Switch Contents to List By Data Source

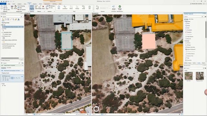pos(5,19)
